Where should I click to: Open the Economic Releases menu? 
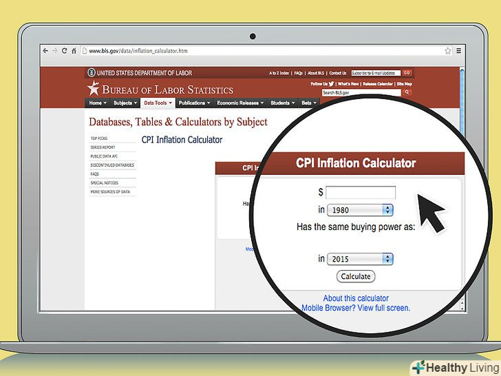click(x=240, y=103)
